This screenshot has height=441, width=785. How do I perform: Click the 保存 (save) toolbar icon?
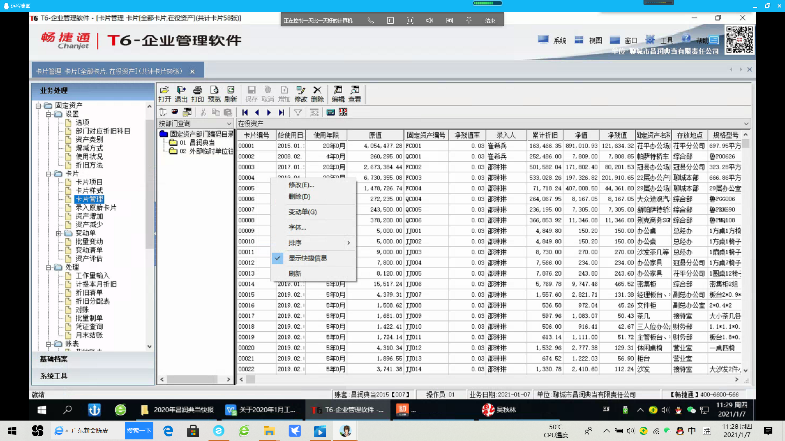pos(251,94)
